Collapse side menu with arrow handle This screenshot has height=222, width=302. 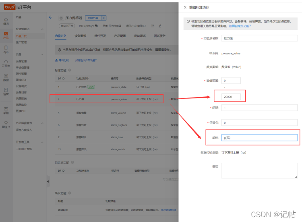(x=48, y=181)
